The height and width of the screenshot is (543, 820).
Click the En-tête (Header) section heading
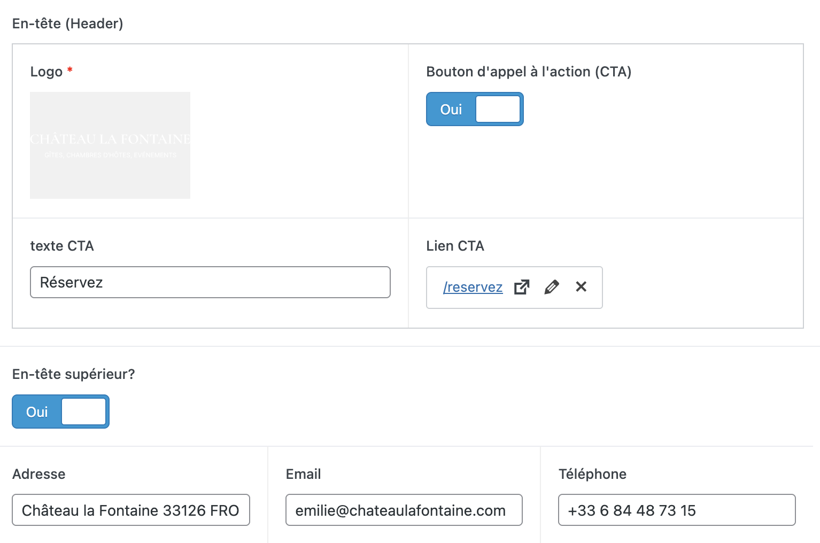(x=68, y=24)
